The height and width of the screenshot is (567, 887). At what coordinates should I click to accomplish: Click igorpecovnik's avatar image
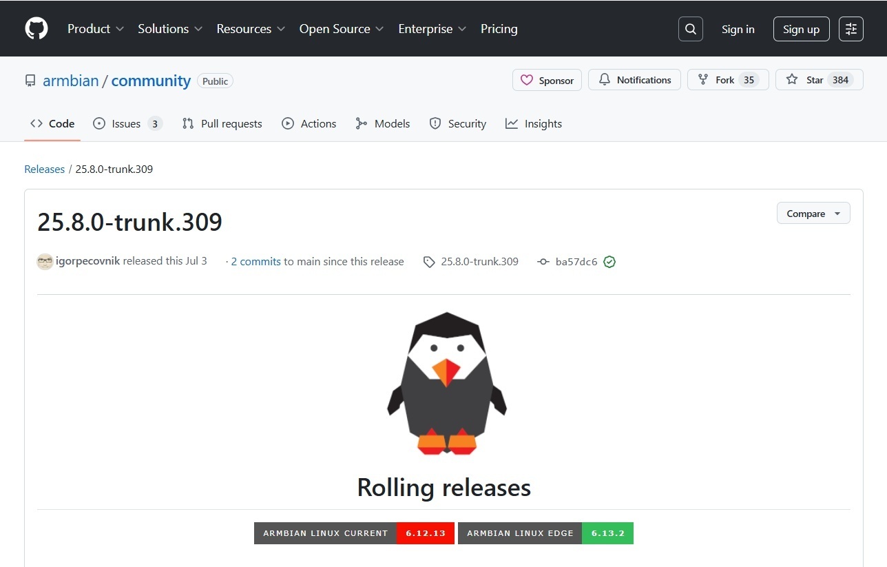tap(45, 262)
